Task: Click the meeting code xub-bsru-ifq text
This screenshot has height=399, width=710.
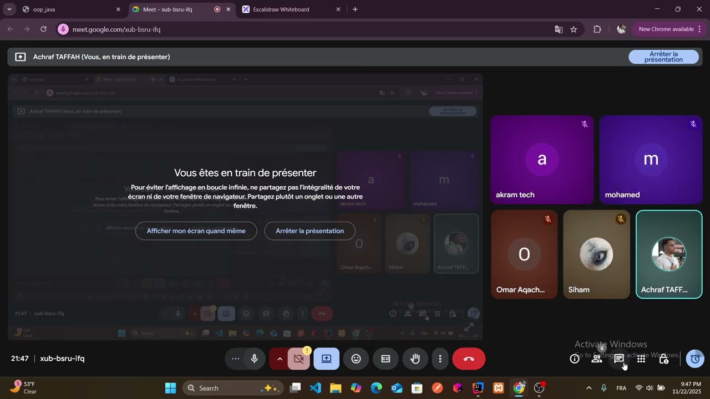Action: (62, 359)
